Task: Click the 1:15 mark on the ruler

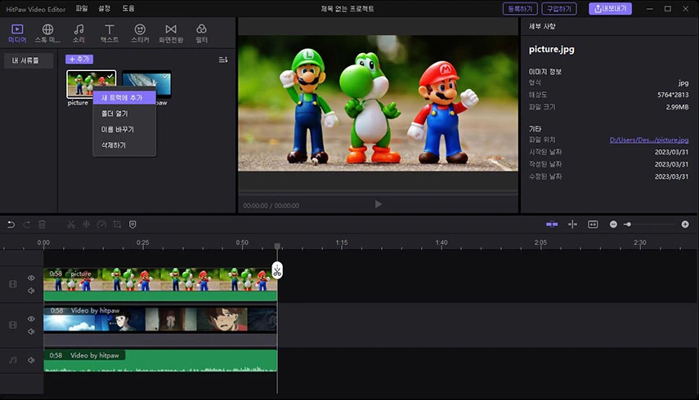Action: pos(342,243)
